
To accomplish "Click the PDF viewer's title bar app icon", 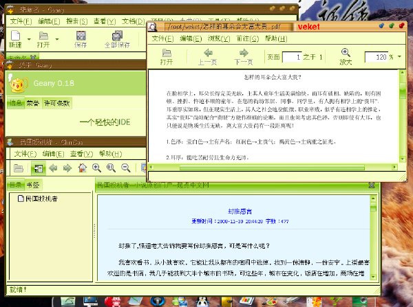I will (x=153, y=27).
